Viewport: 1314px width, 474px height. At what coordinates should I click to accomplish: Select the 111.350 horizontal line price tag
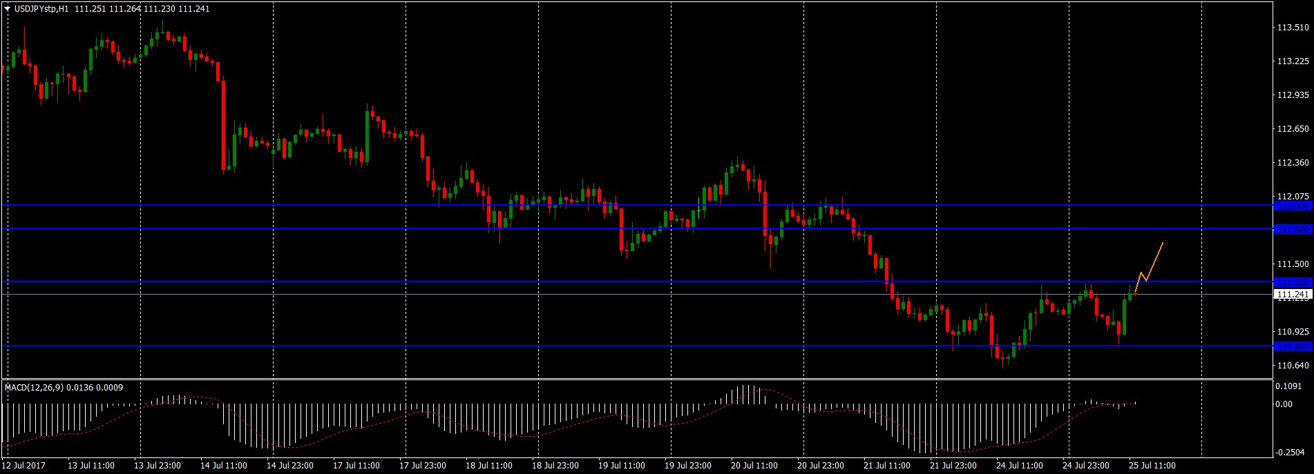(x=1293, y=282)
